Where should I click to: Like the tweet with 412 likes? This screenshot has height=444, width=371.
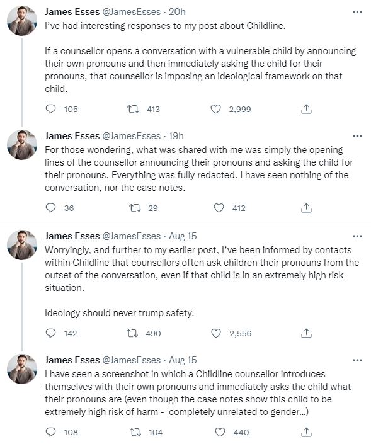(x=219, y=208)
